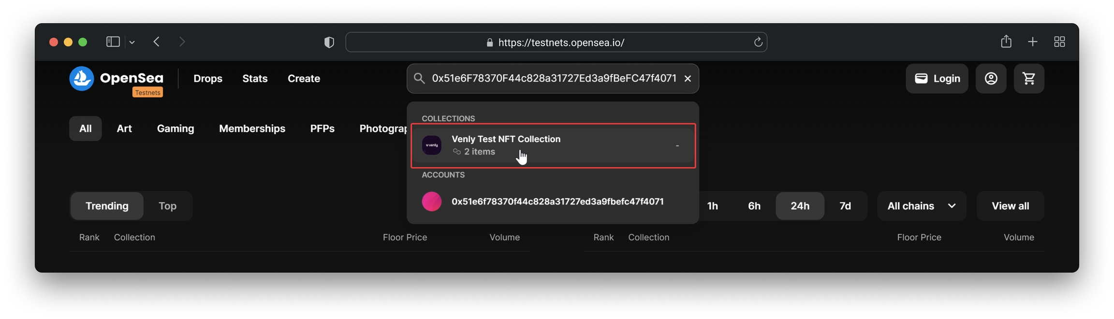Click View all trending collections
Image resolution: width=1114 pixels, height=319 pixels.
point(1010,205)
